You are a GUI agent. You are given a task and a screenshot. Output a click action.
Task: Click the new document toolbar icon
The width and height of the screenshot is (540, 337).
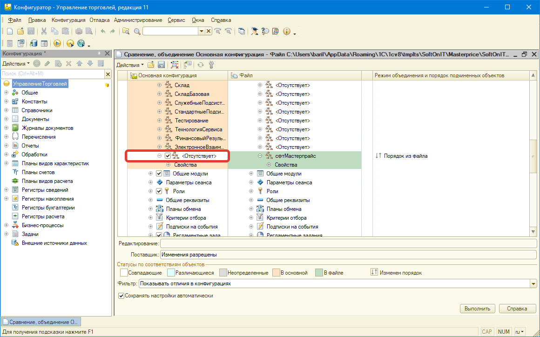pos(9,31)
